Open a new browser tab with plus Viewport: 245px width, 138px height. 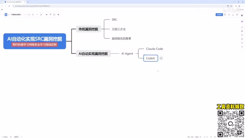pyautogui.click(x=28, y=2)
